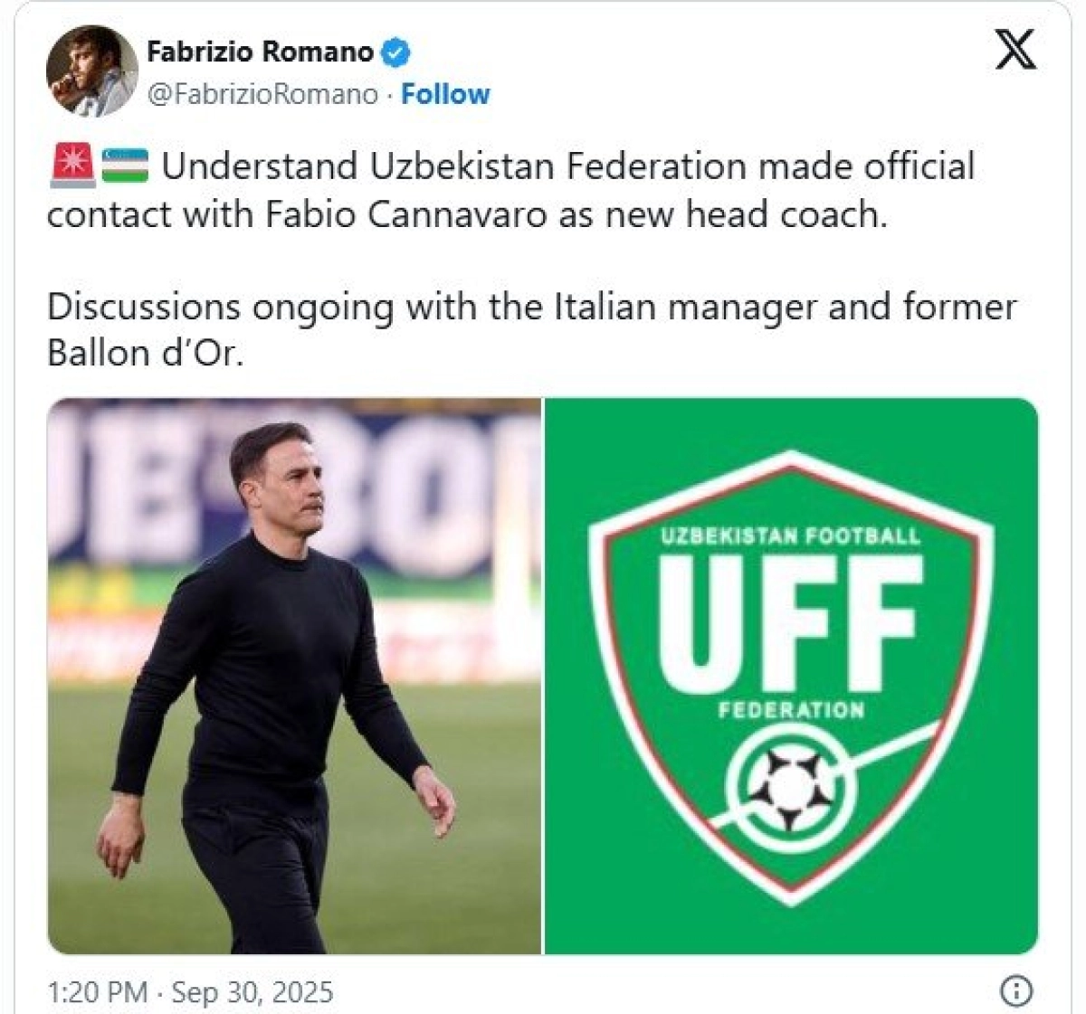Viewport: 1086px width, 1014px height.
Task: Click the "Ballon d'Or" text
Action: point(145,353)
